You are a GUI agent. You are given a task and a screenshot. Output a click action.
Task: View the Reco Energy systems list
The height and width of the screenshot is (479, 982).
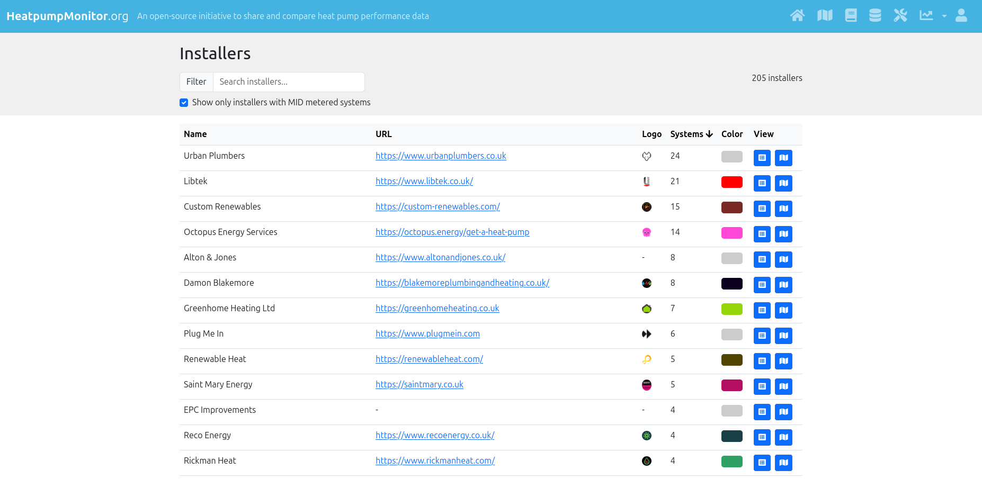pyautogui.click(x=762, y=437)
